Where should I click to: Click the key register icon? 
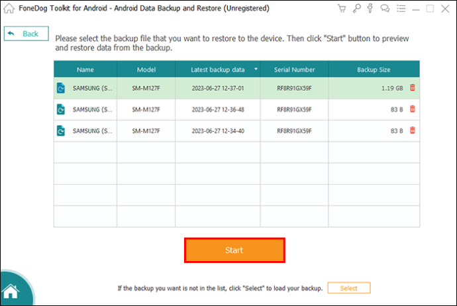coord(356,8)
